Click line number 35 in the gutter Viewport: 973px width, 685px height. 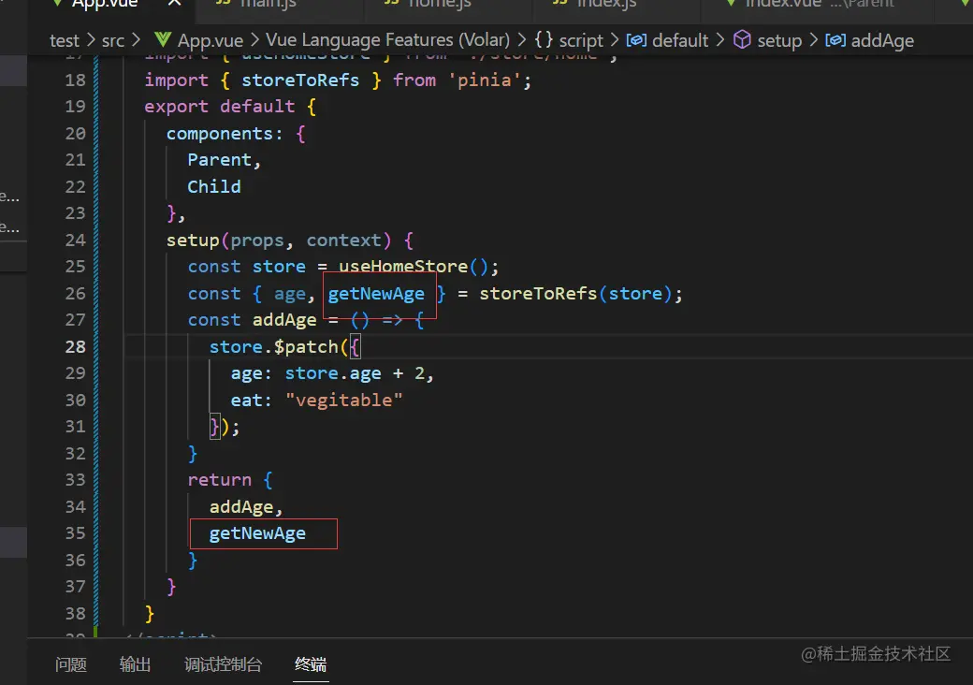(x=75, y=533)
